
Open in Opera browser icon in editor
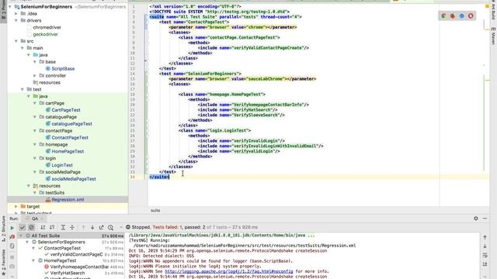(x=471, y=15)
